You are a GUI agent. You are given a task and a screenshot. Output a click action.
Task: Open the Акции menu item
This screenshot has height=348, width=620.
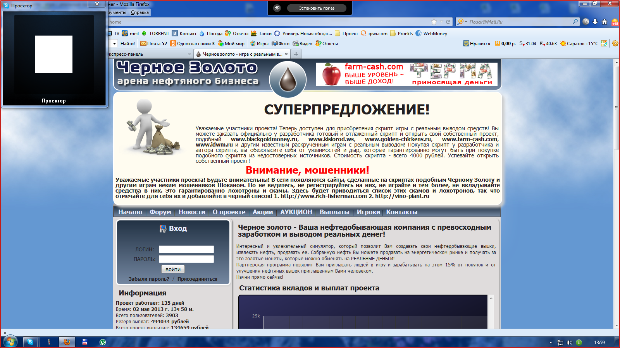pos(263,212)
